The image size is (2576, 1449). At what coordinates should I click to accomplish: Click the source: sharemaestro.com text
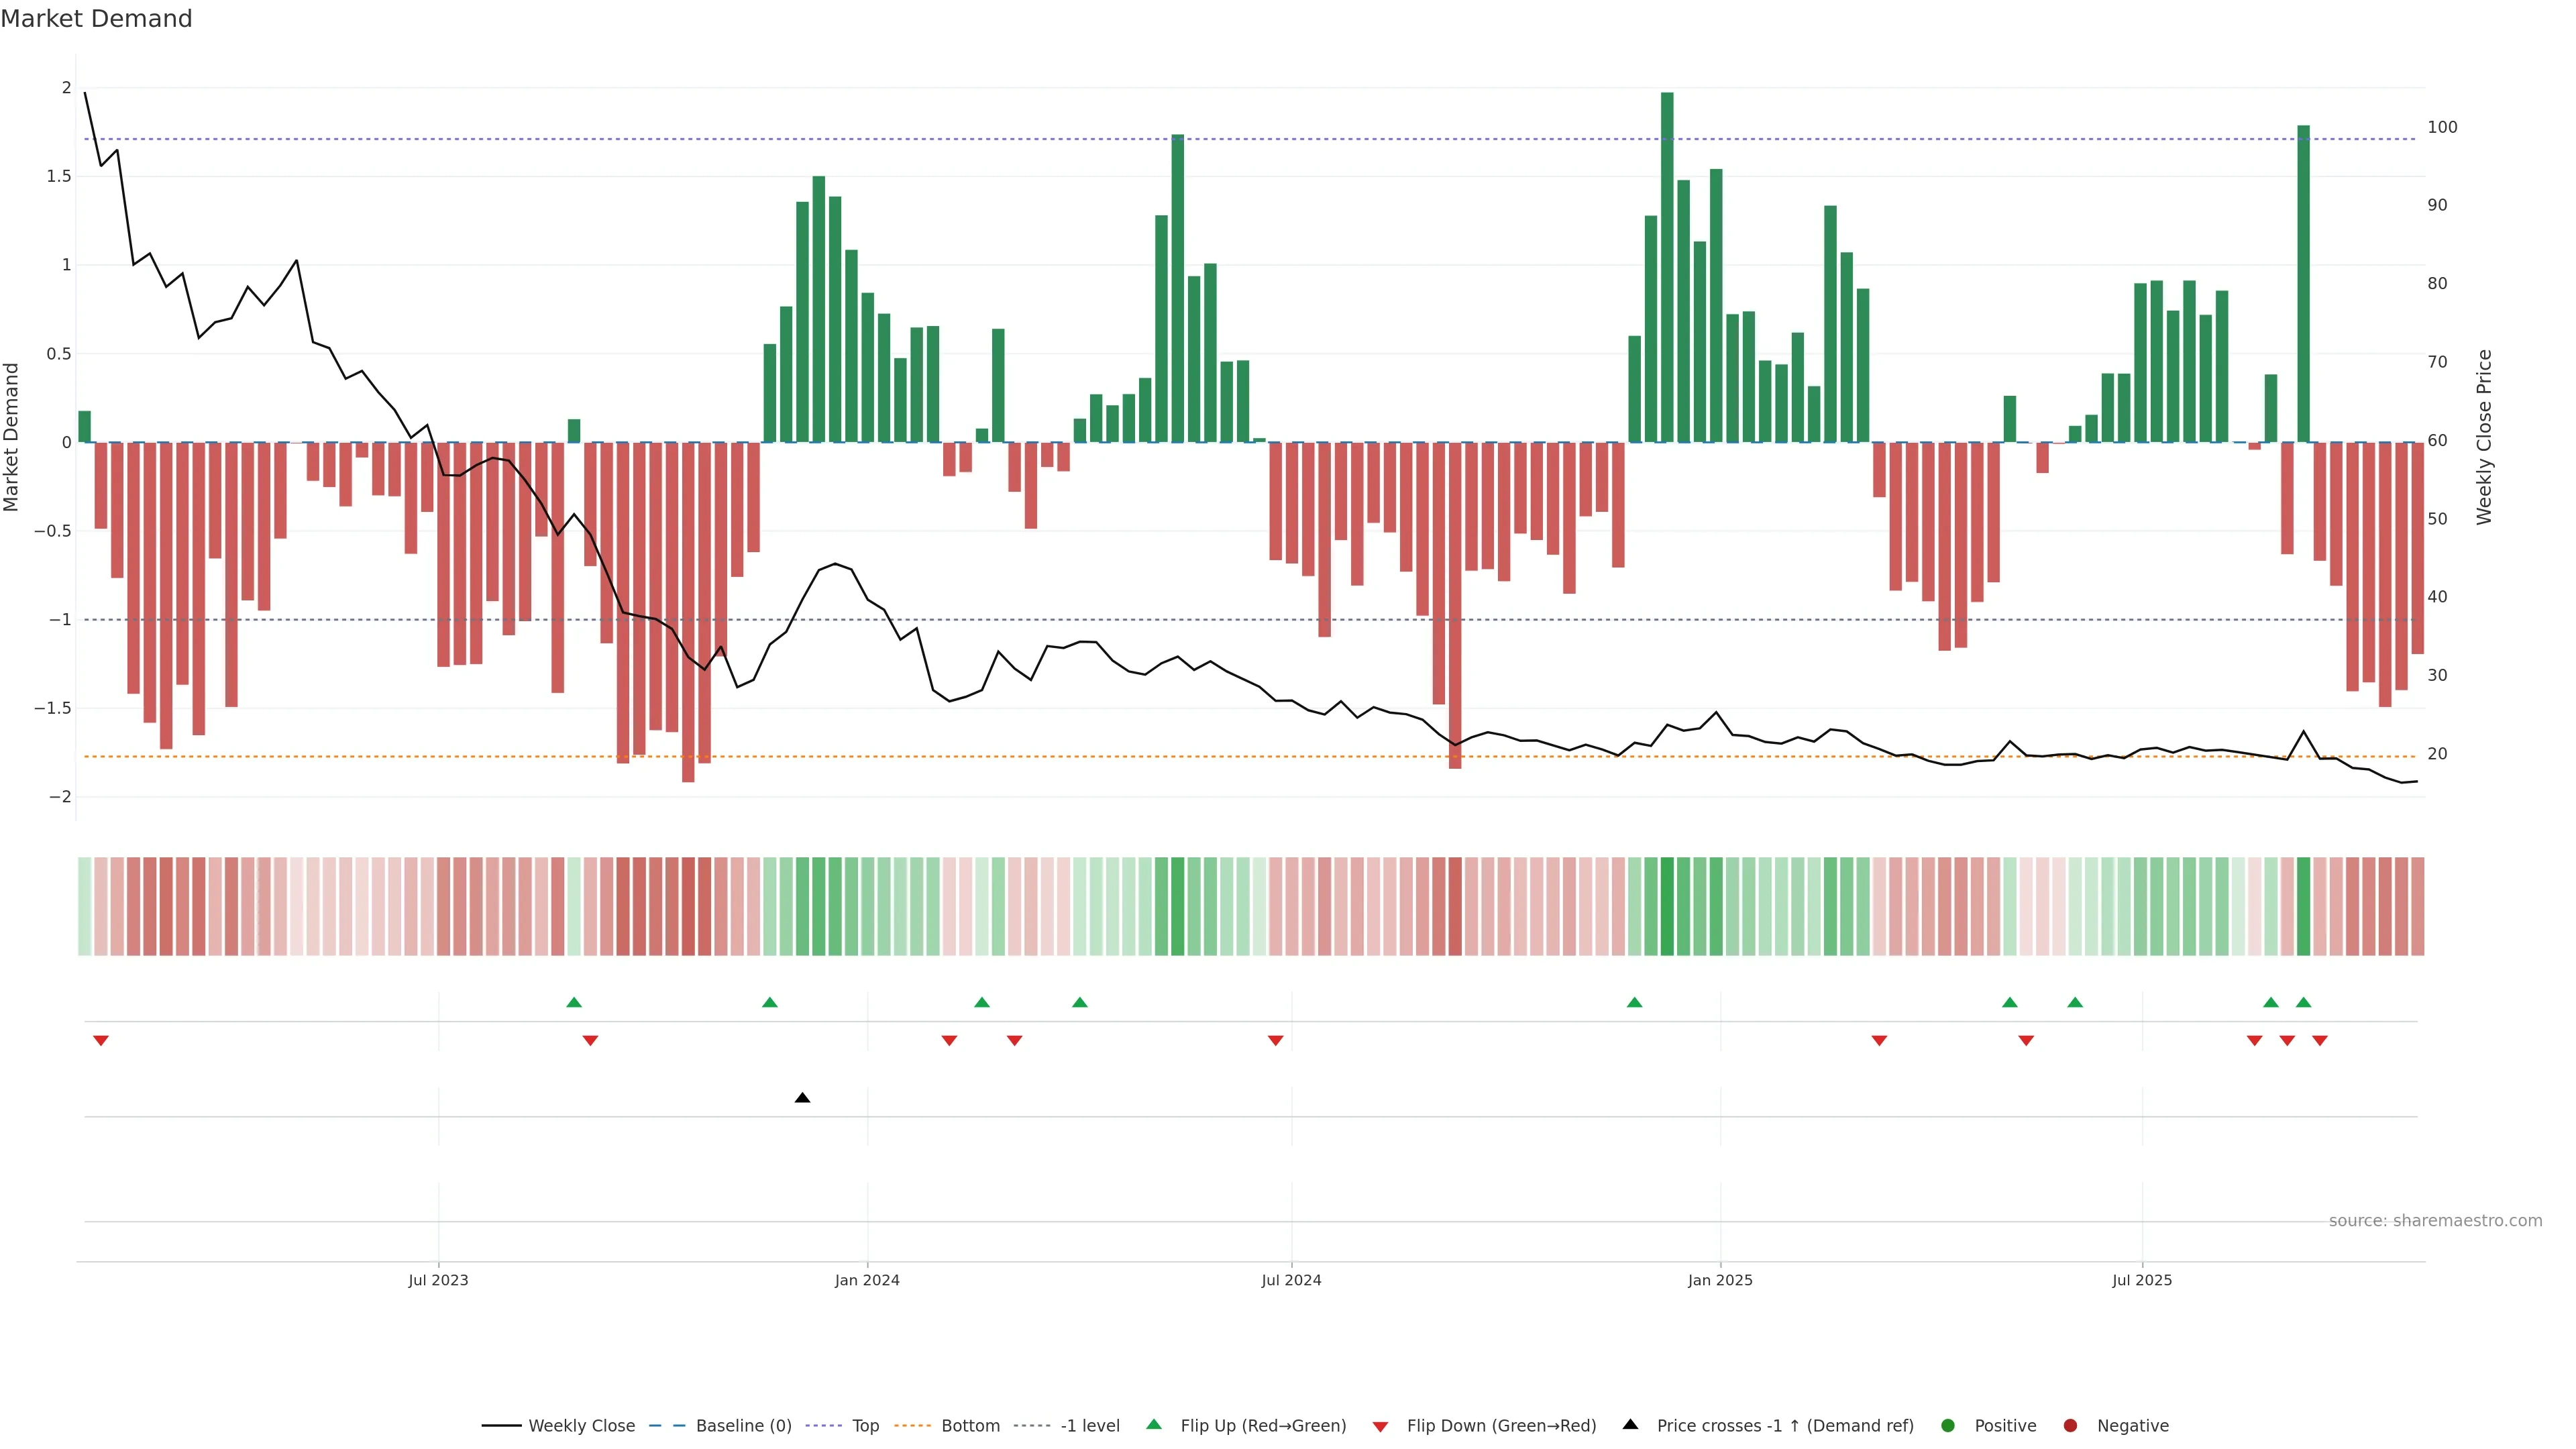point(2435,1221)
